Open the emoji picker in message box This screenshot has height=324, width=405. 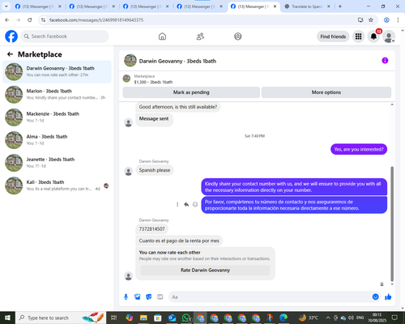point(376,297)
